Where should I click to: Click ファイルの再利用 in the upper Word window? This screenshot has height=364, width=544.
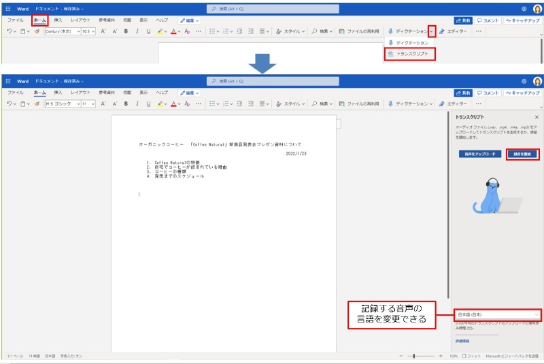point(359,31)
